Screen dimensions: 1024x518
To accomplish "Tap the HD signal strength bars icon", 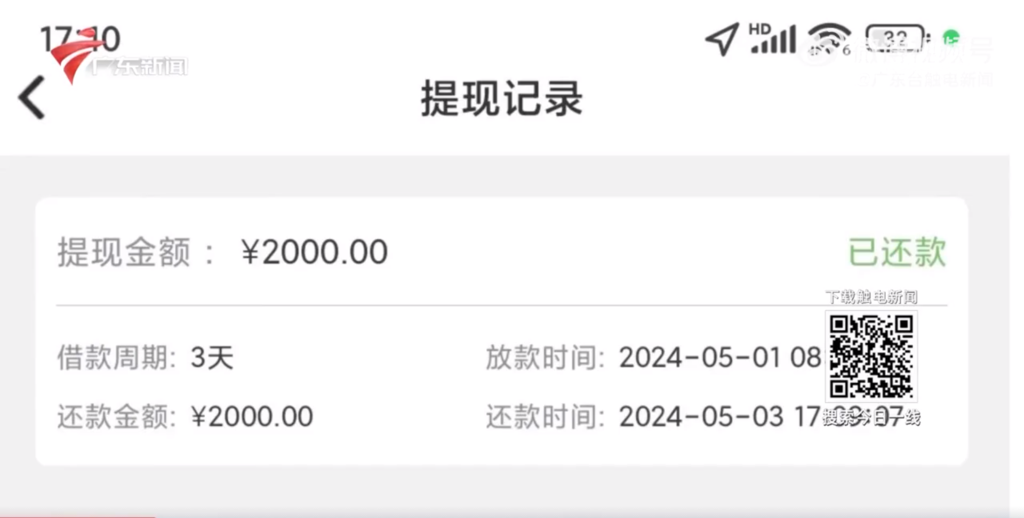I will point(772,38).
